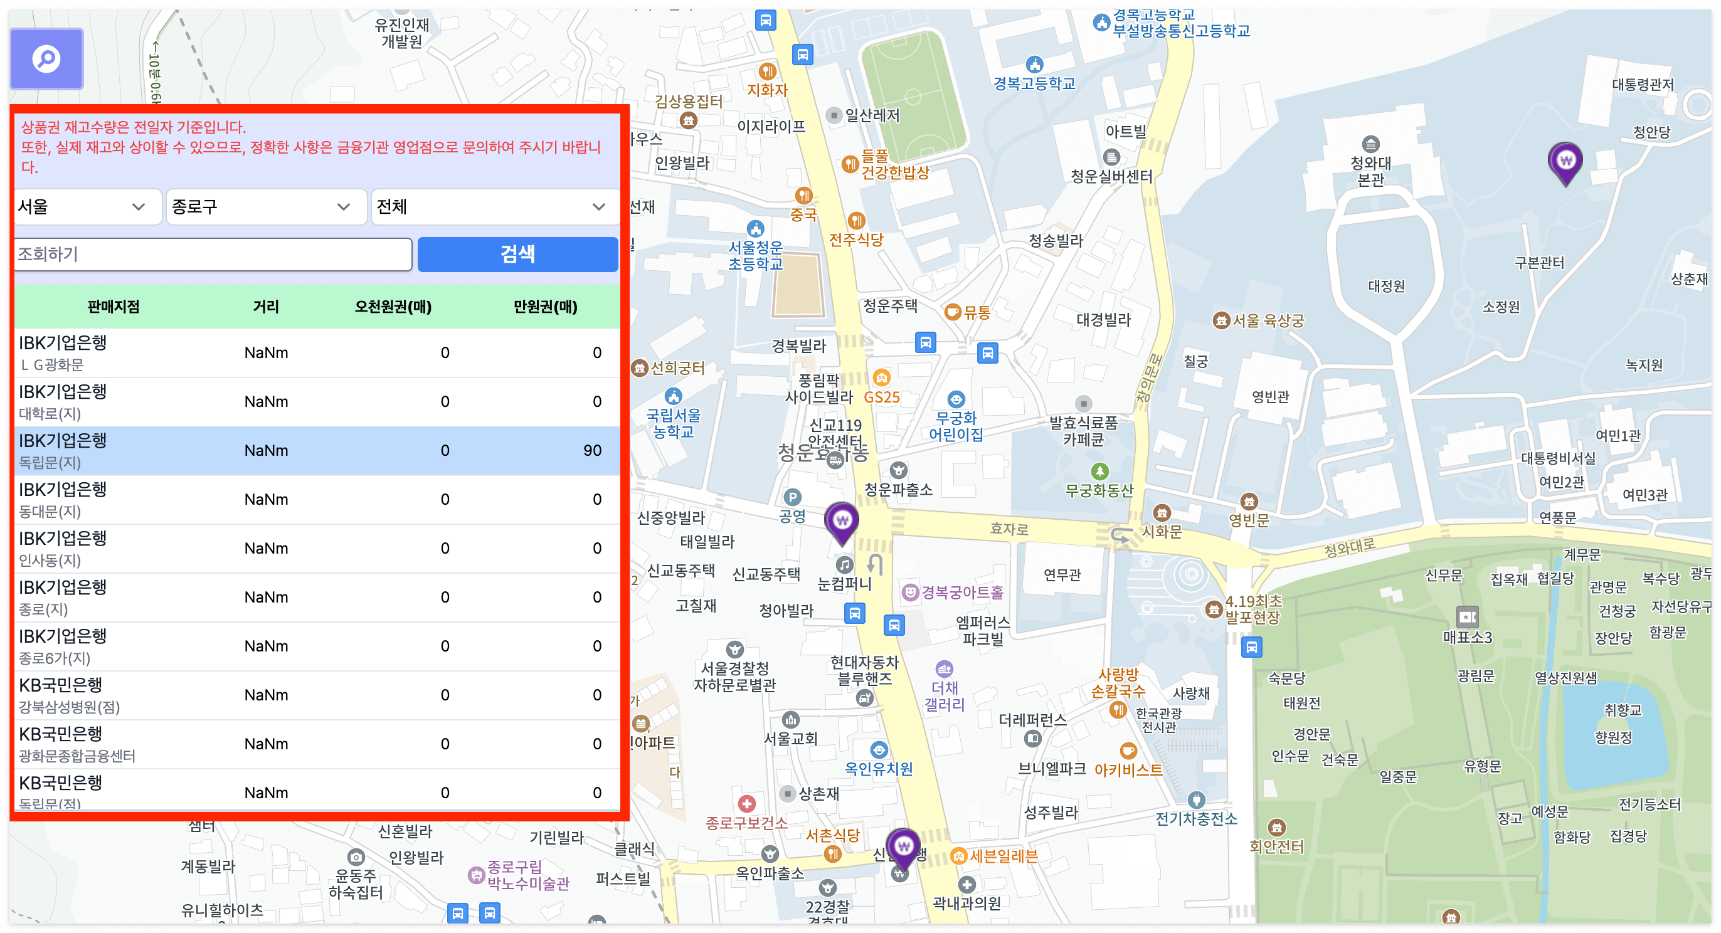Click the 전기차충전소 charging icon

(x=1196, y=799)
